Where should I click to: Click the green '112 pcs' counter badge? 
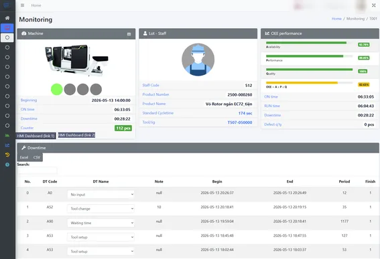tap(123, 128)
